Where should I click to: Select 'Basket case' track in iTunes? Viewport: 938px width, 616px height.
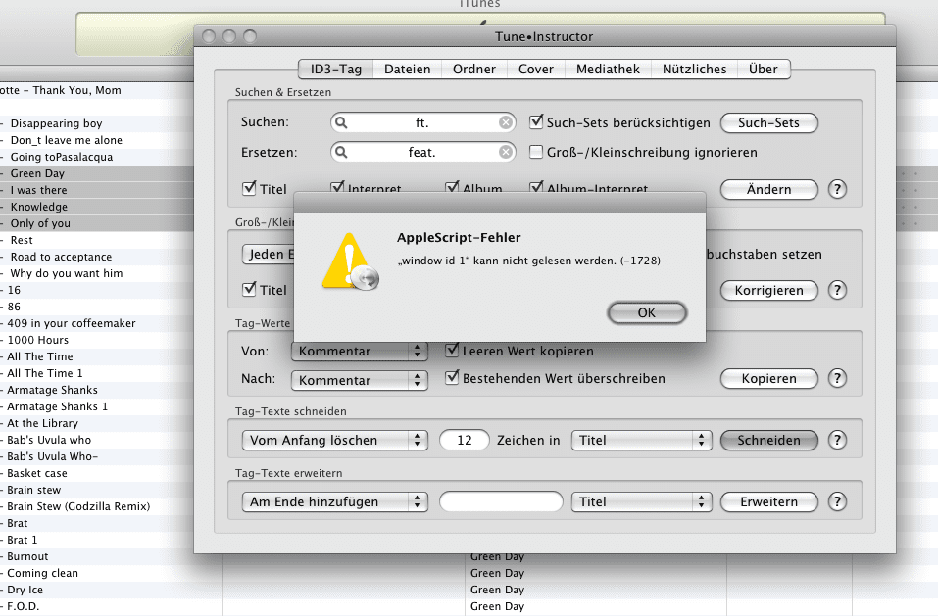[x=37, y=473]
